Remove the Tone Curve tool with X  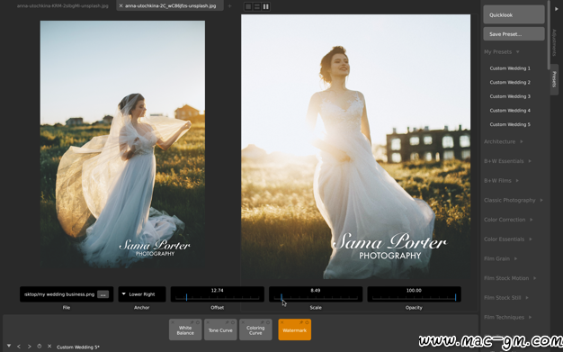click(x=208, y=322)
